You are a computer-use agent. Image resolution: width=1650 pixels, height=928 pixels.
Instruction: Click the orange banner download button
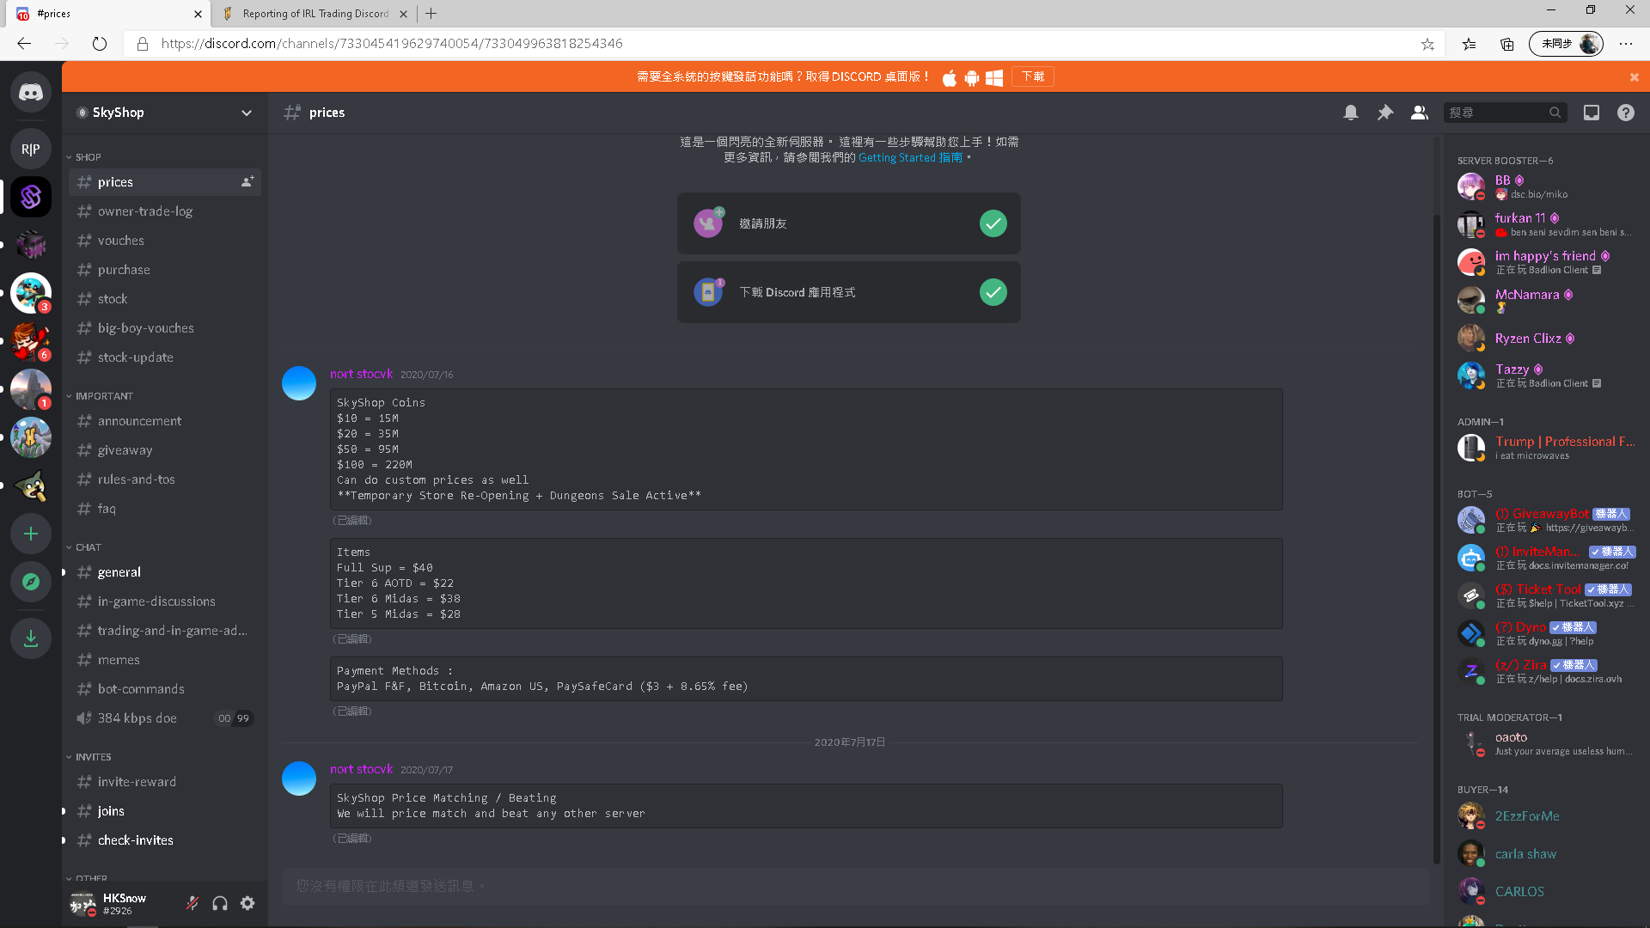[1033, 77]
